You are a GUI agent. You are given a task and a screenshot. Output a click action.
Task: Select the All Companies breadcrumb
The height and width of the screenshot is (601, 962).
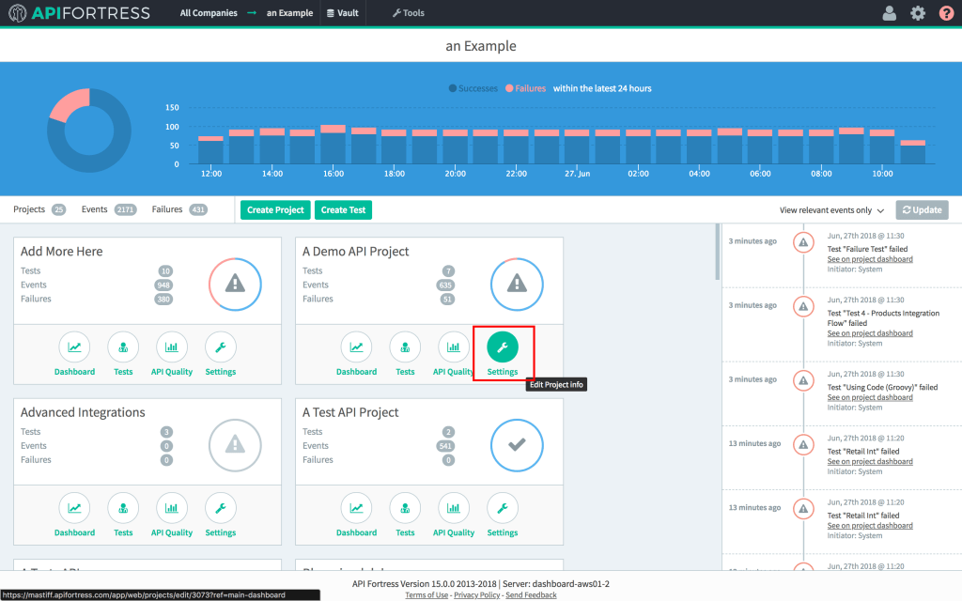(x=209, y=13)
